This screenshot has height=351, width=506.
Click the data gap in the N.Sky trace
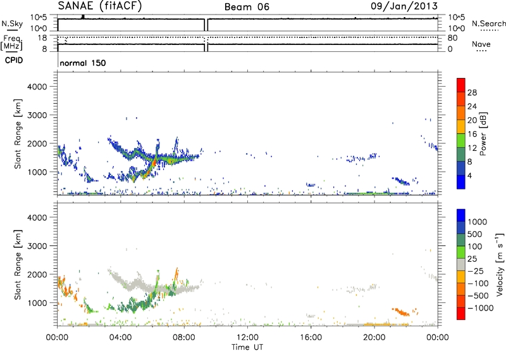coord(206,25)
